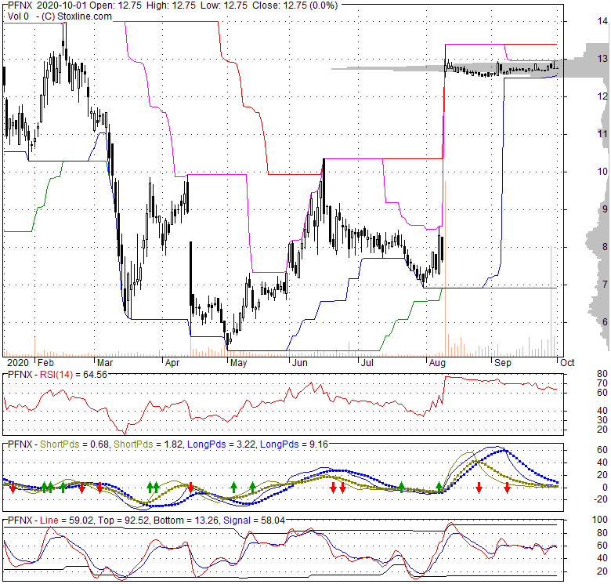Image resolution: width=611 pixels, height=584 pixels.
Task: Click price axis label 11
Action: (x=602, y=134)
